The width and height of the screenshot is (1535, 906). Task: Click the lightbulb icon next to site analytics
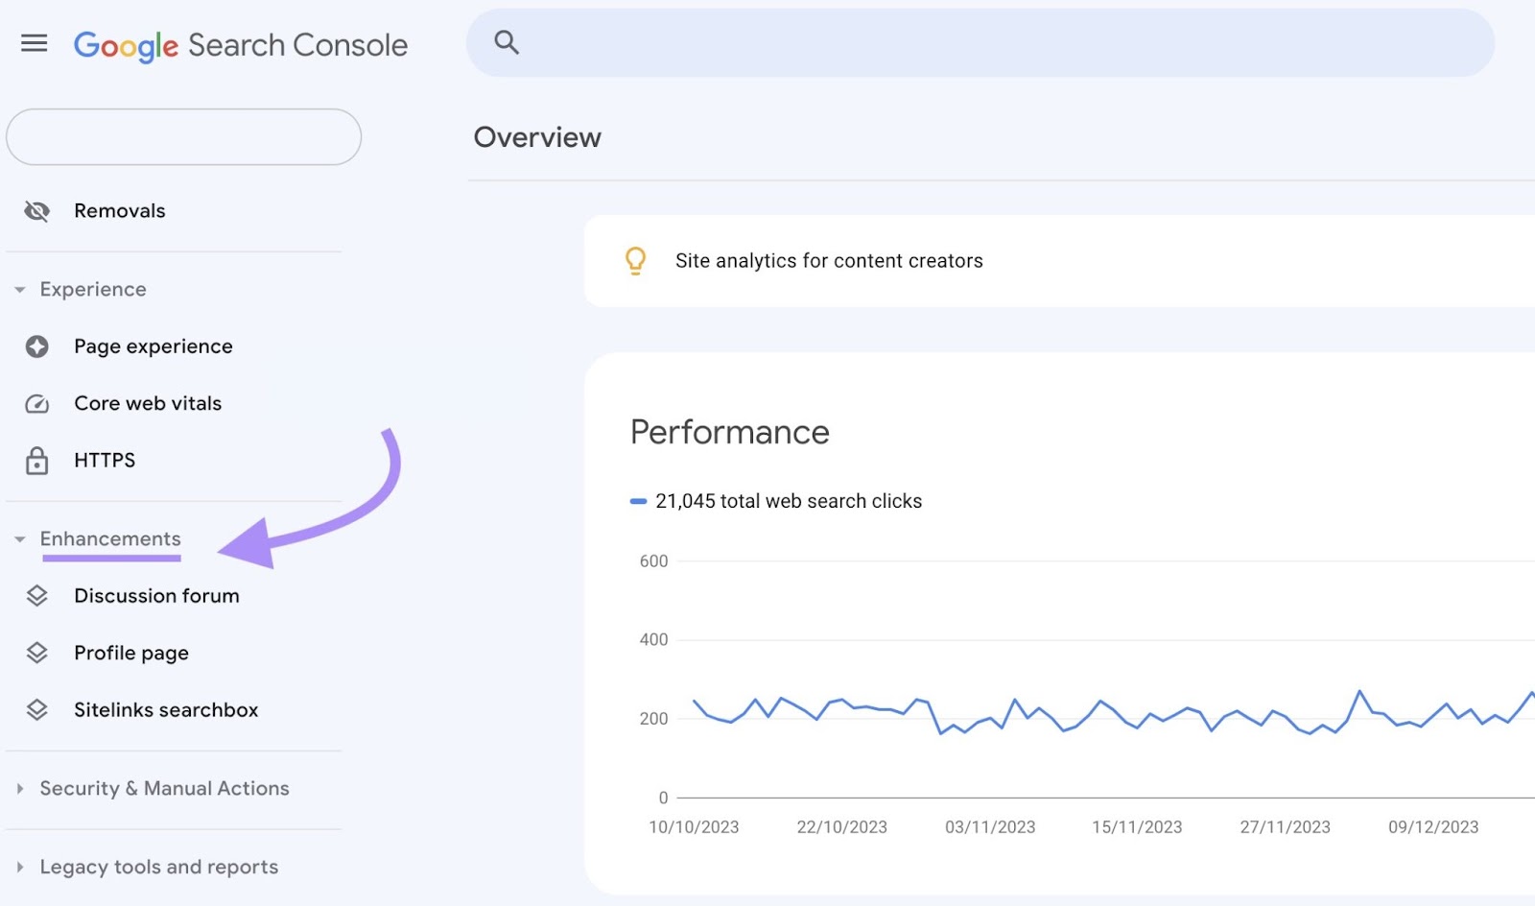click(x=634, y=260)
